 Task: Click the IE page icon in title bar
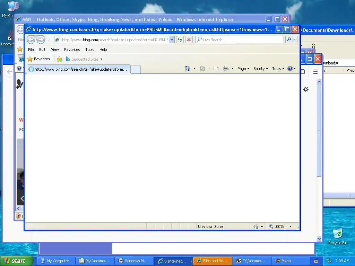point(28,29)
